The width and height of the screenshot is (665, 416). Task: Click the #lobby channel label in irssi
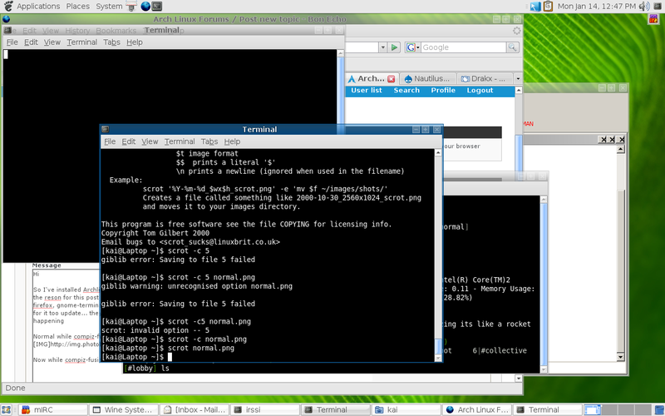tap(140, 369)
